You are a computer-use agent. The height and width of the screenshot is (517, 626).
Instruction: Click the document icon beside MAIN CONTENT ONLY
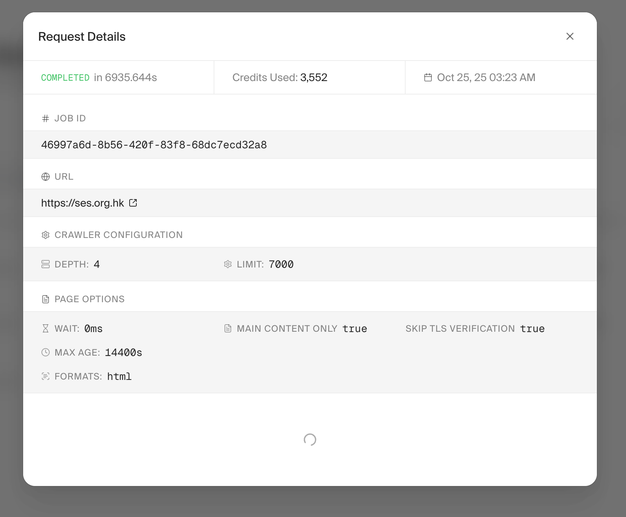[228, 328]
